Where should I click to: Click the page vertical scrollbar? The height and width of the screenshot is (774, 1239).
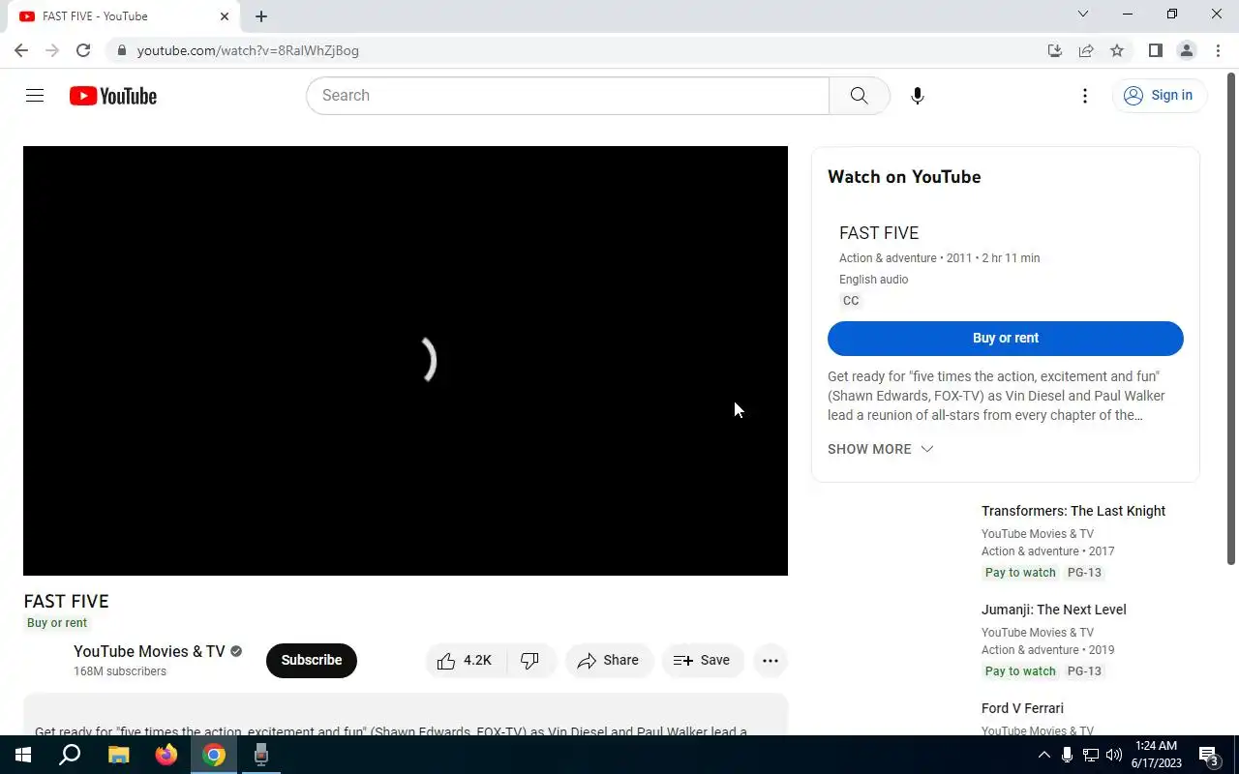pos(1231,319)
